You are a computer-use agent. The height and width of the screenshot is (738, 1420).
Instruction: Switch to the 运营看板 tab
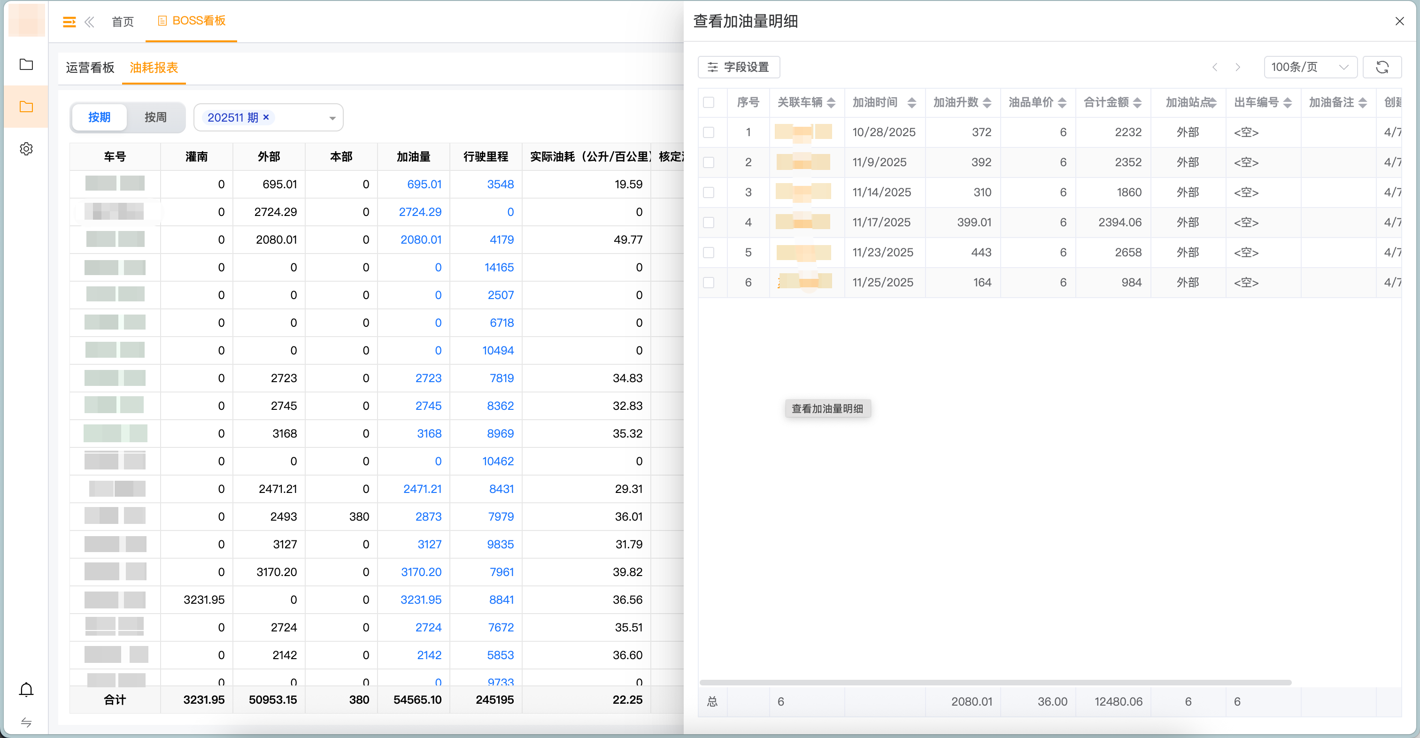90,68
